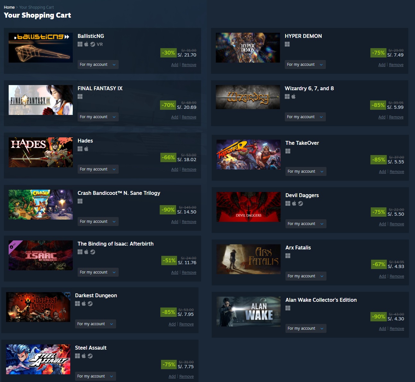The height and width of the screenshot is (382, 415).
Task: Click the SteamOS icon under BallisticNG
Action: (93, 44)
